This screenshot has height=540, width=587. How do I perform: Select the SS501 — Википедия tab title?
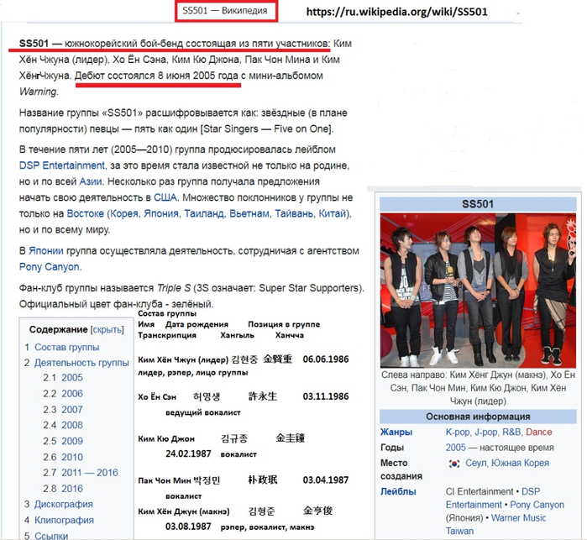pos(225,10)
